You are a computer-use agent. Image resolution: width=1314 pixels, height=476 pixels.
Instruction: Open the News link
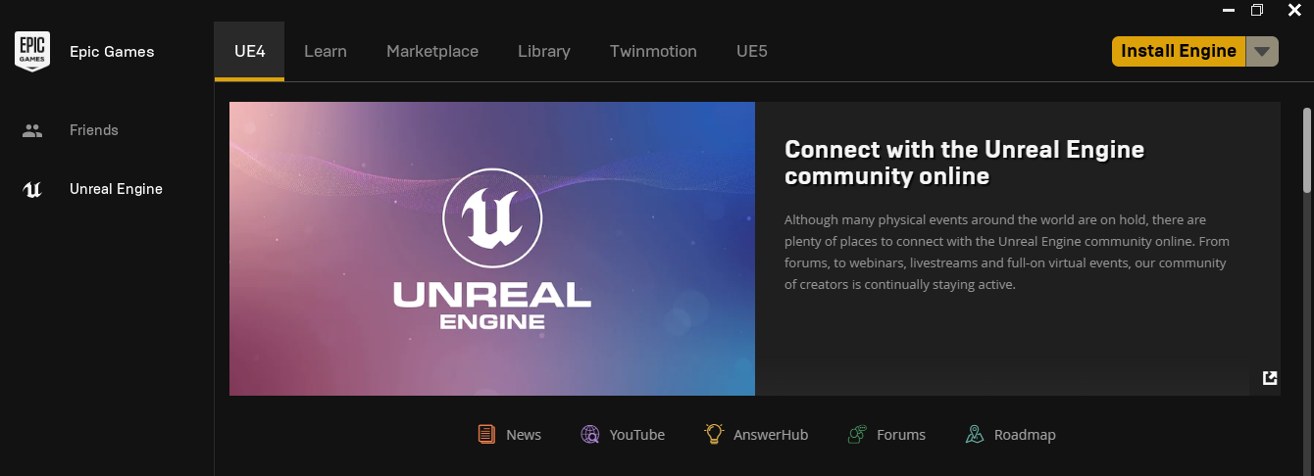tap(510, 434)
